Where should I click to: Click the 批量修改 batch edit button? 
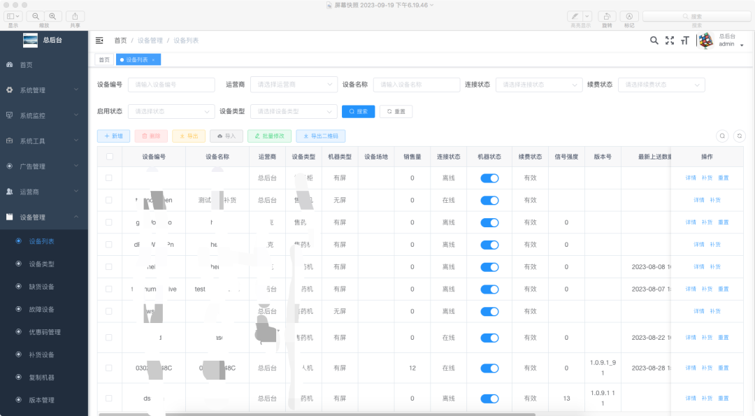click(x=270, y=136)
